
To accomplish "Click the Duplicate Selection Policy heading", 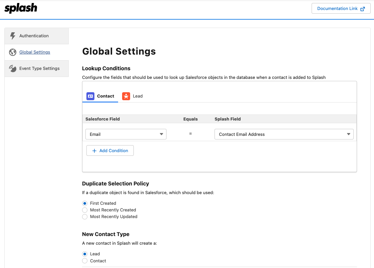I will click(115, 184).
